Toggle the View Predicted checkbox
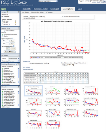This screenshot has height=132, width=106. coord(5,31)
